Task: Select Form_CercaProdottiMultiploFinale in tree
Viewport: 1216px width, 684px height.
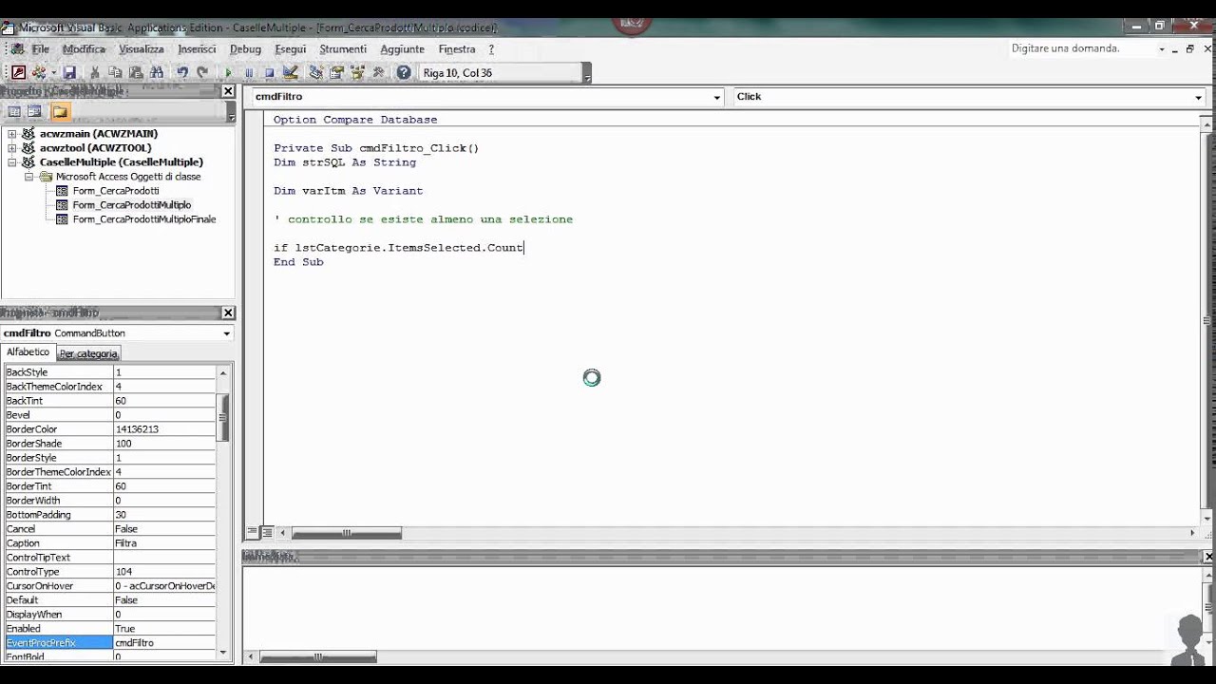Action: [x=144, y=219]
